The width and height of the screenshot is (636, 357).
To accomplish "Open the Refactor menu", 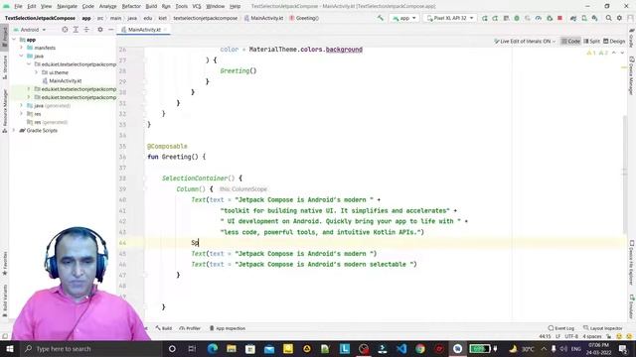I will [131, 6].
